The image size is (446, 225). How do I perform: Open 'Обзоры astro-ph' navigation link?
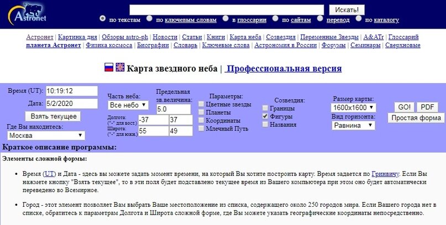[x=125, y=37]
